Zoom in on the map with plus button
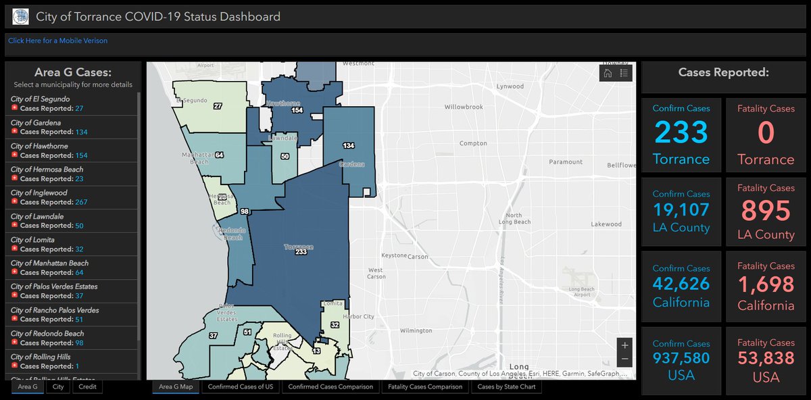Image resolution: width=811 pixels, height=400 pixels. tap(624, 345)
